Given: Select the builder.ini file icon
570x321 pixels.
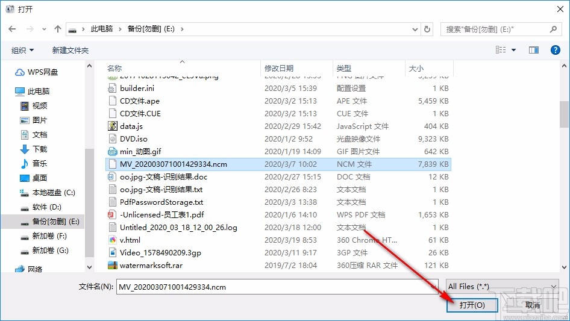Looking at the screenshot, I should pos(112,89).
